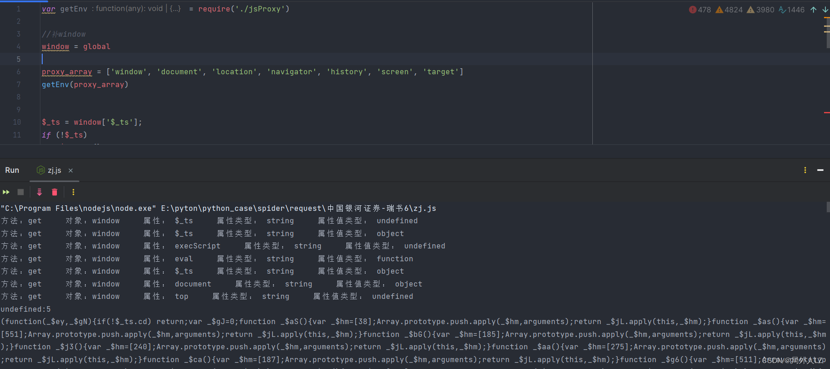The width and height of the screenshot is (830, 369).
Task: Click the undefined:5 console line
Action: (26, 309)
